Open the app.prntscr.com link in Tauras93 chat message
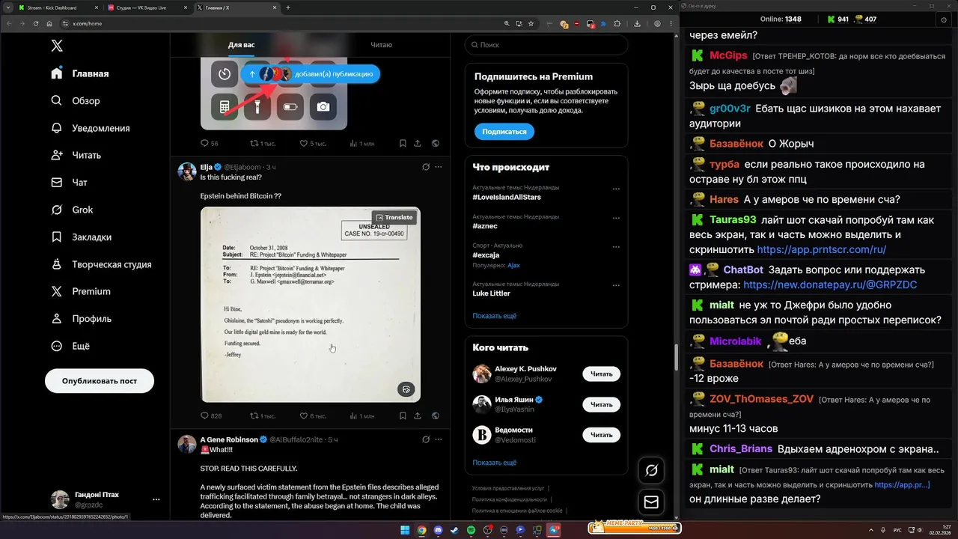 pos(821,249)
